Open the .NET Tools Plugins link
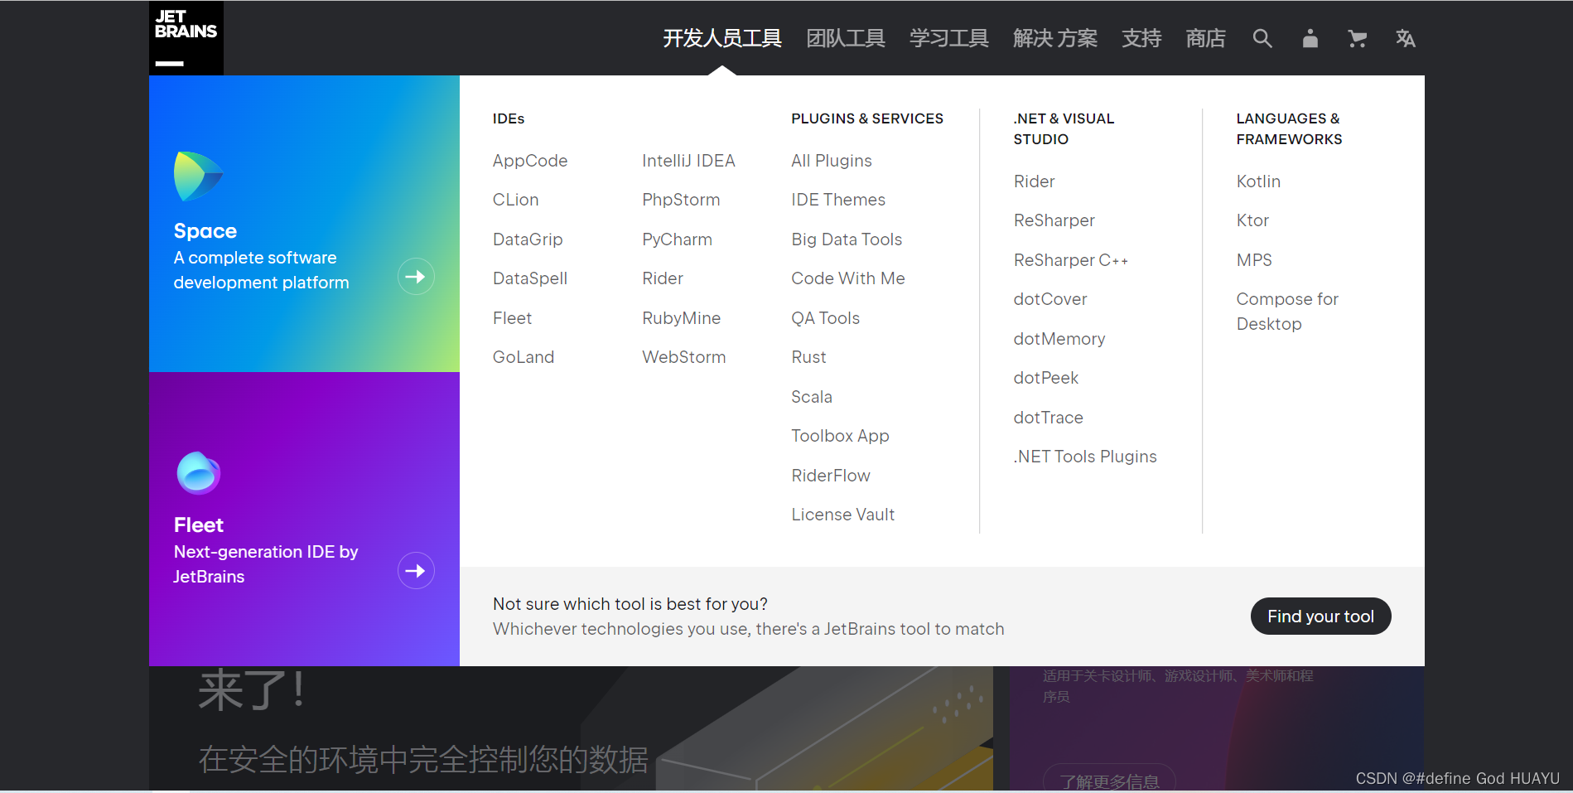 click(1085, 457)
